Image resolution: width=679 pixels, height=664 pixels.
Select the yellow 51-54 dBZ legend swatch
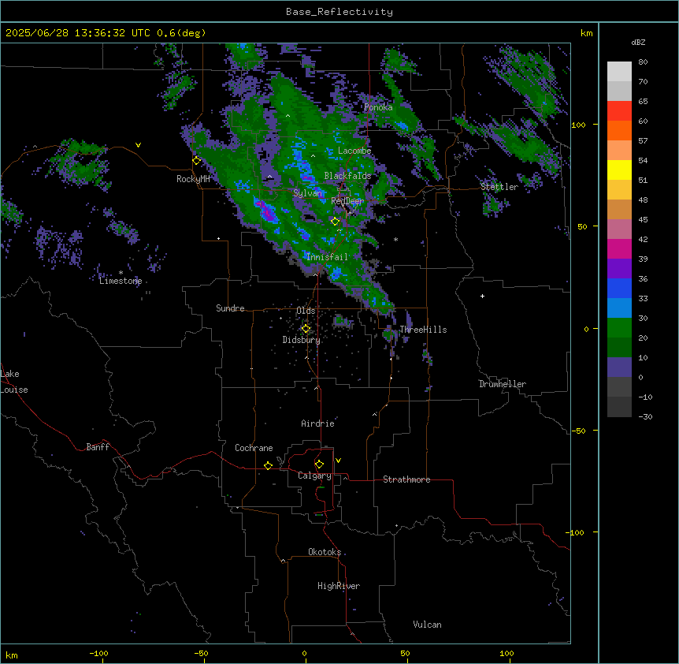619,170
